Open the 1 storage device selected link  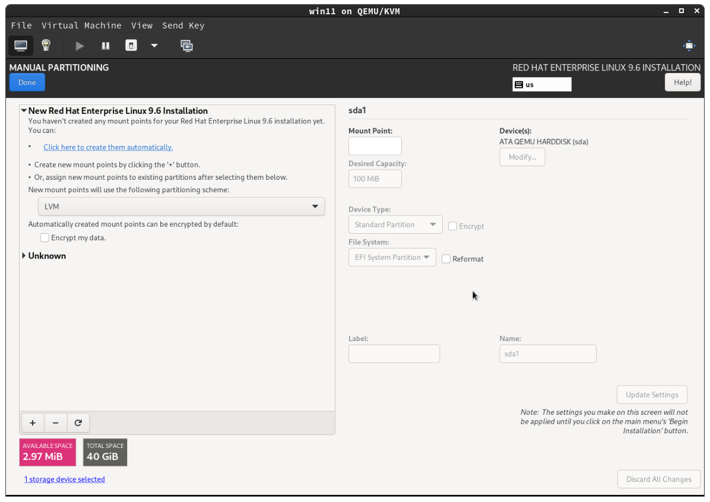click(64, 479)
